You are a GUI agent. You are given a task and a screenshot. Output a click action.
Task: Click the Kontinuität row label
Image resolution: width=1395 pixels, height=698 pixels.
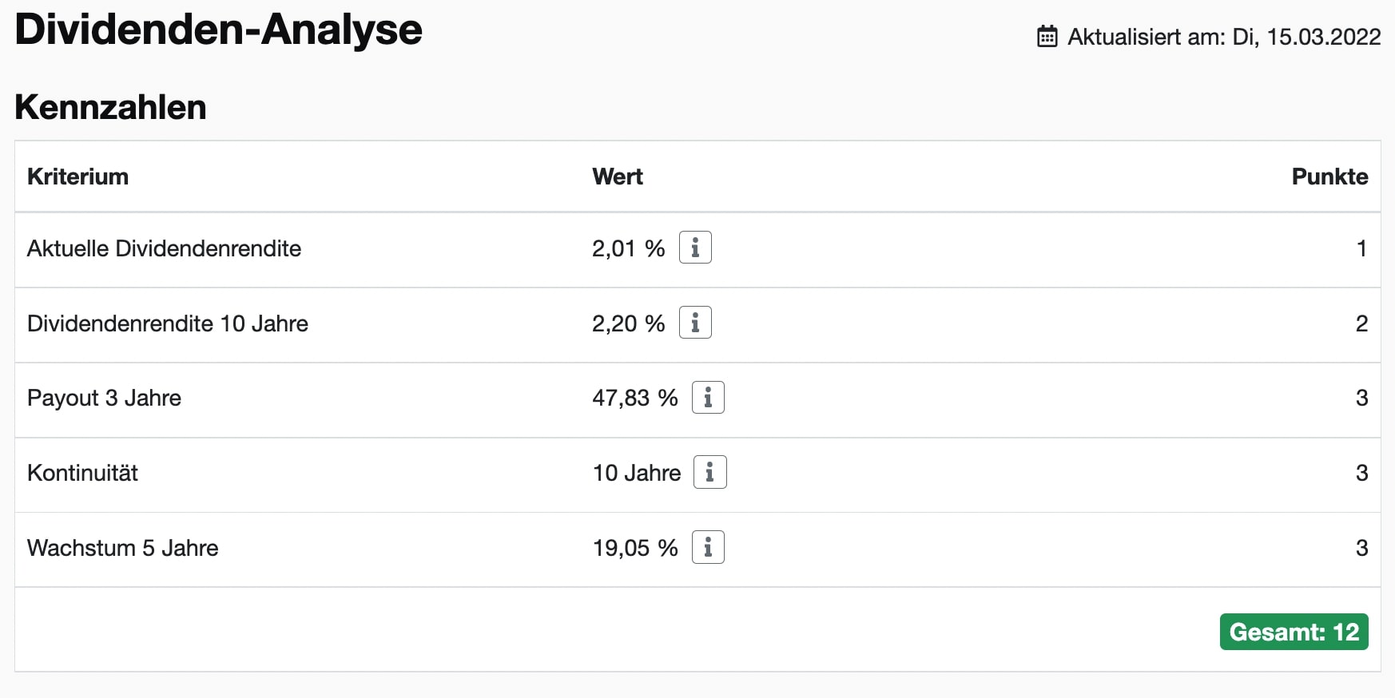pos(82,473)
